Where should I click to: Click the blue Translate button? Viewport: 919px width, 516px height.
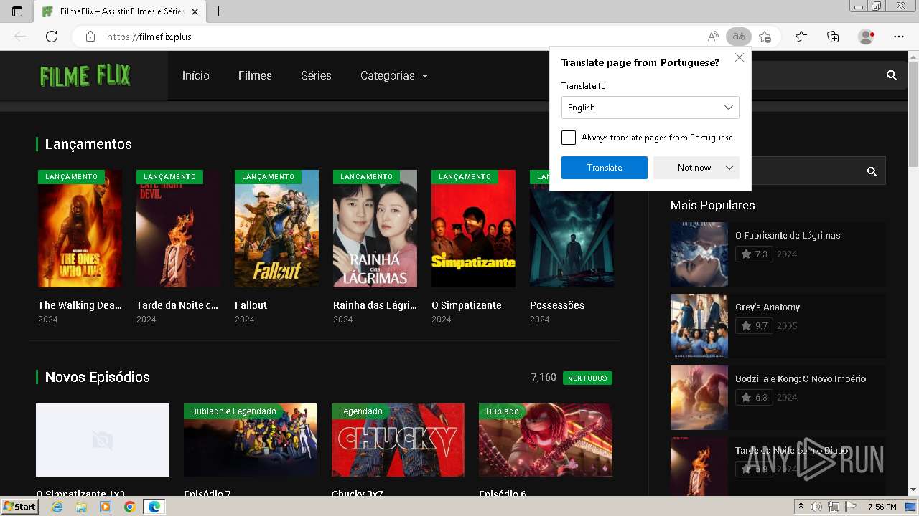point(605,168)
